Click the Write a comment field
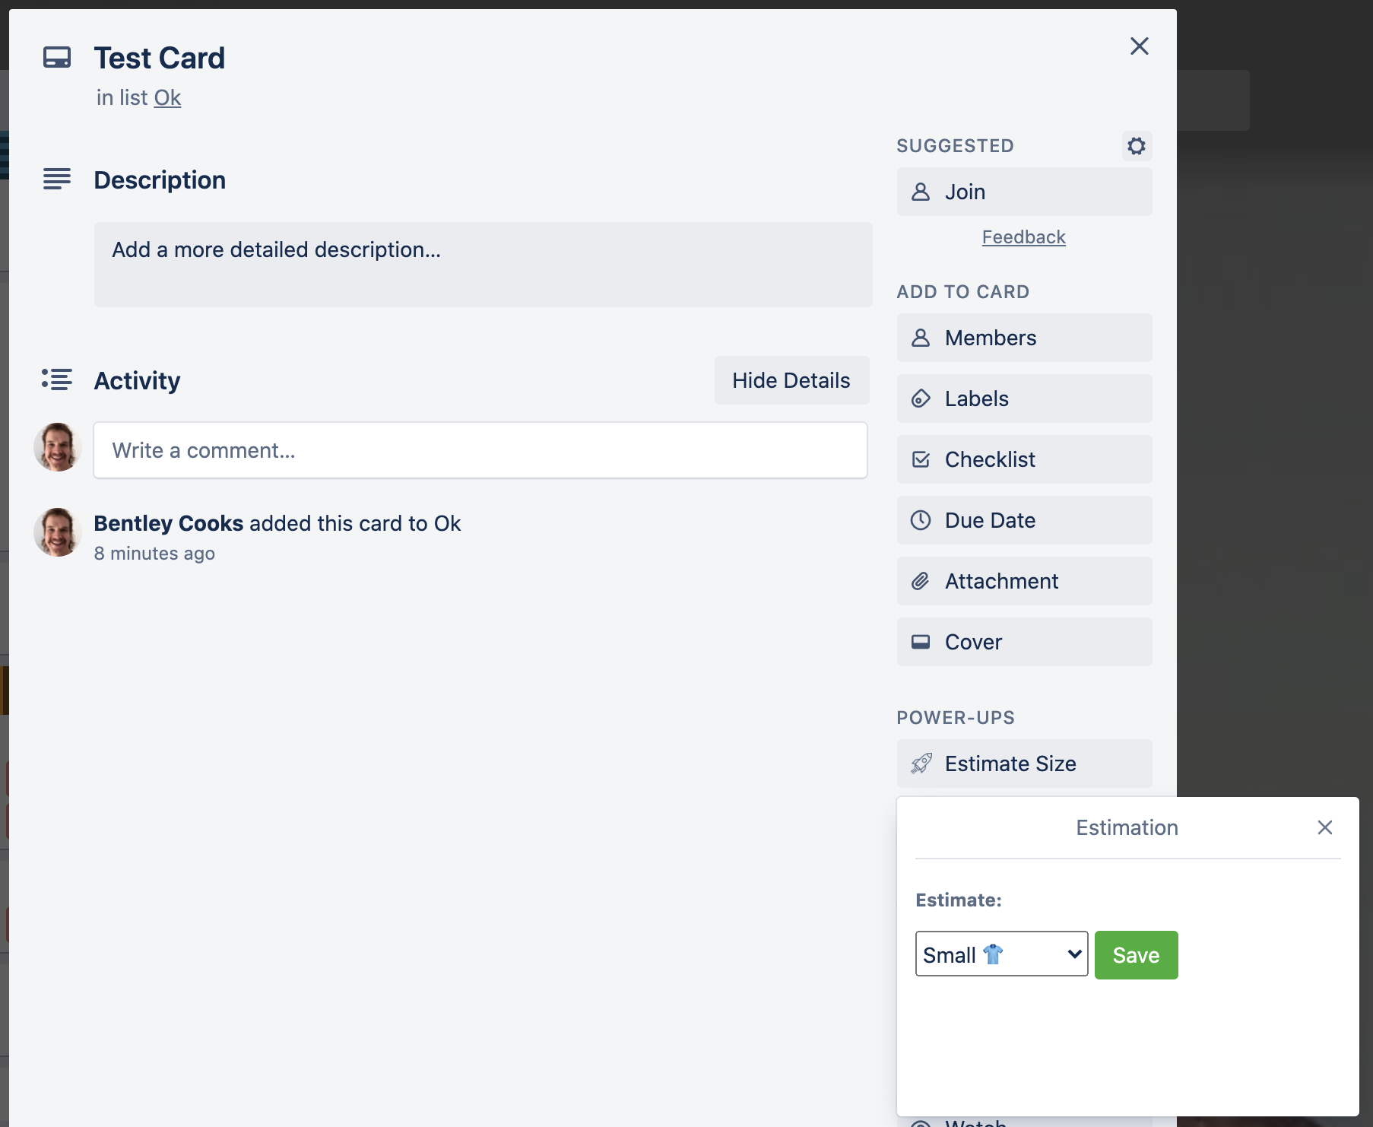This screenshot has width=1373, height=1127. click(480, 450)
